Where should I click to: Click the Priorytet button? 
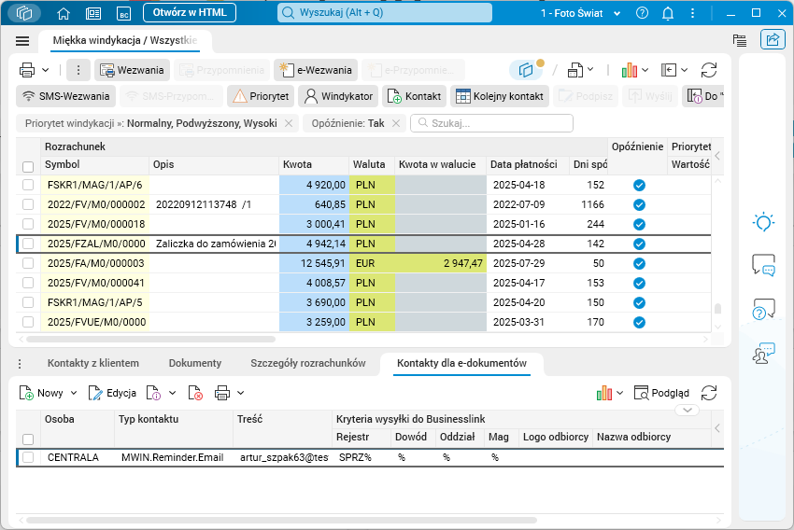pyautogui.click(x=261, y=96)
